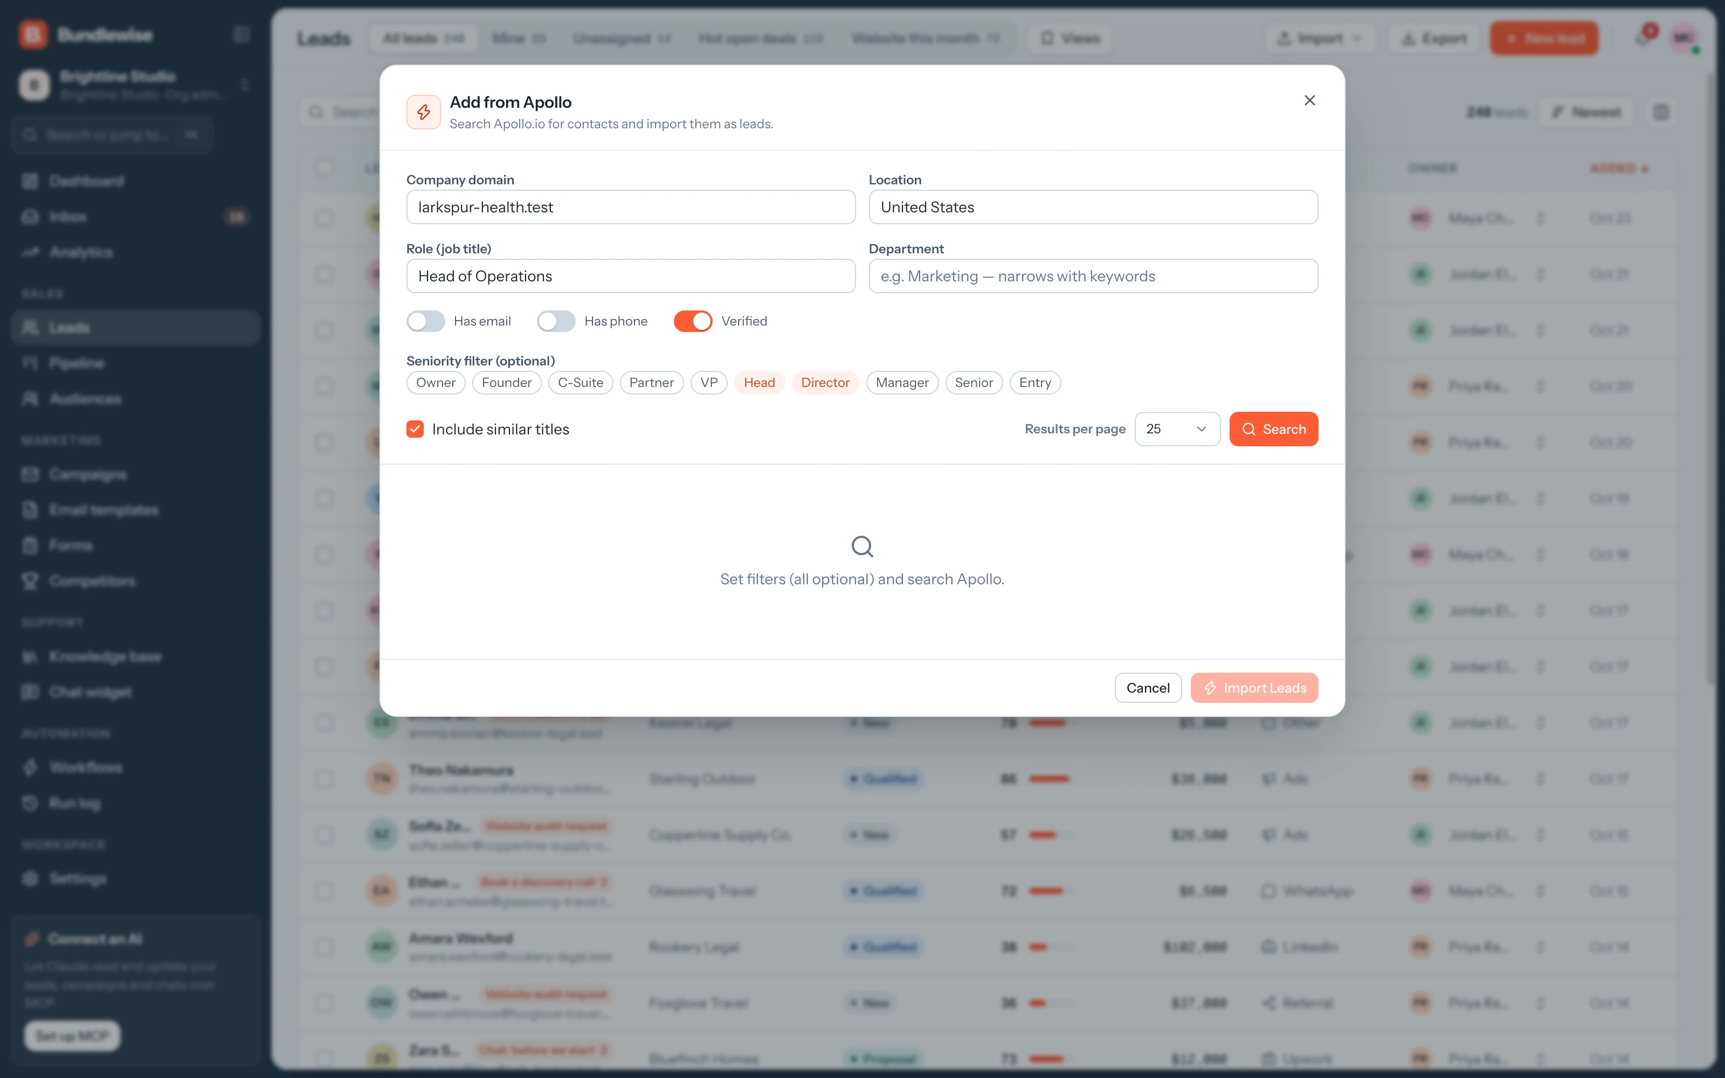
Task: Open the Import dropdown in background header
Action: pyautogui.click(x=1320, y=38)
